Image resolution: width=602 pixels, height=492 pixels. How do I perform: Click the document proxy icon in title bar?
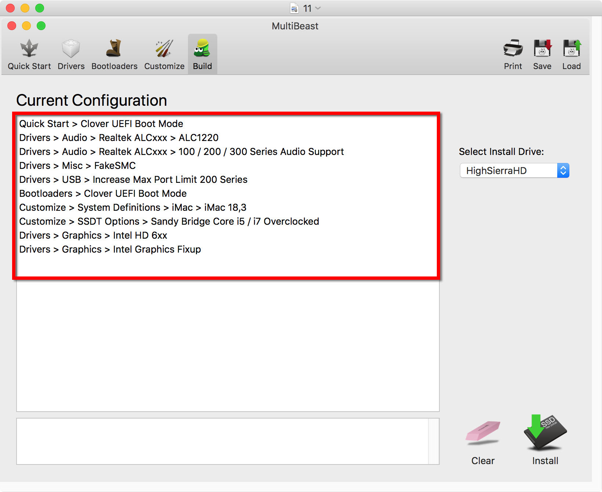(294, 8)
